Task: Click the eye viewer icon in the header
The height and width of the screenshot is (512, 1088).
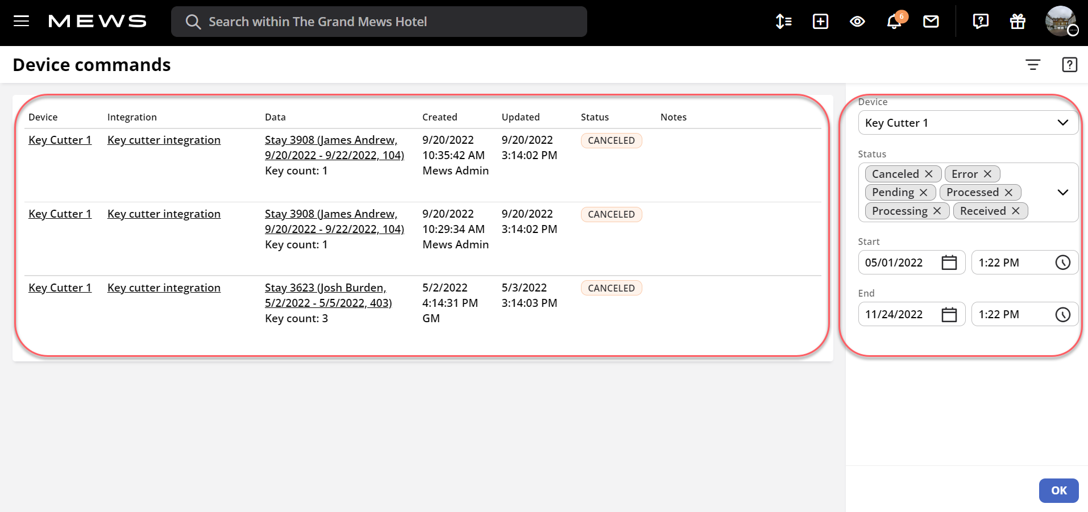Action: 857,22
